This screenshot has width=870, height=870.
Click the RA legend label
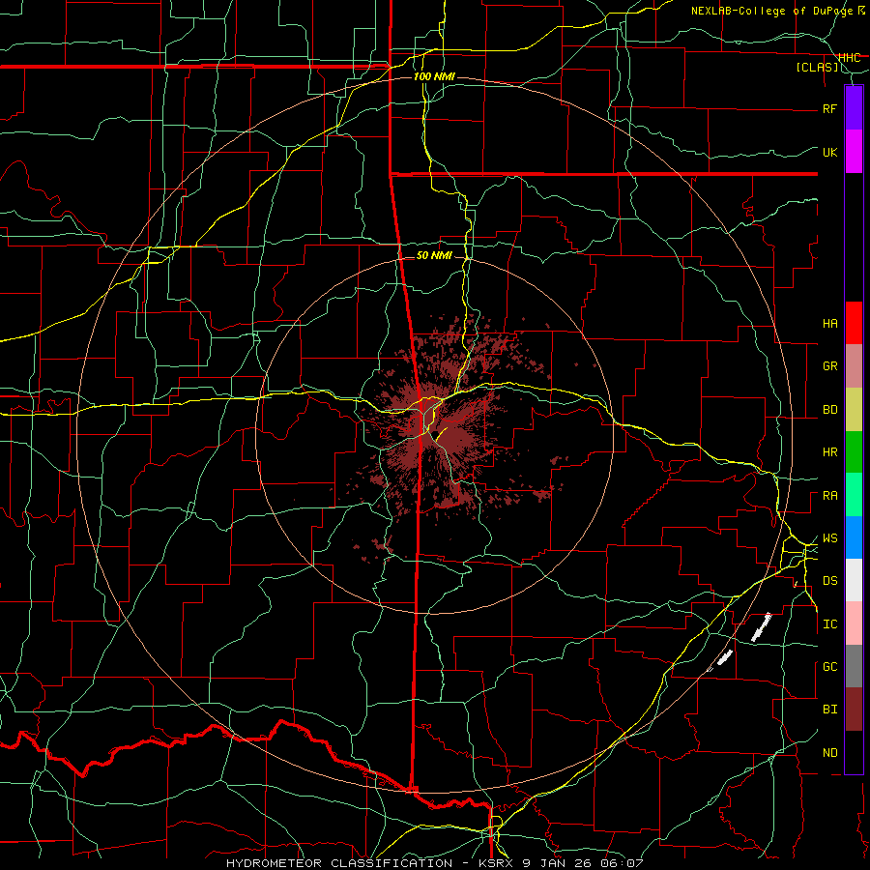pyautogui.click(x=830, y=496)
